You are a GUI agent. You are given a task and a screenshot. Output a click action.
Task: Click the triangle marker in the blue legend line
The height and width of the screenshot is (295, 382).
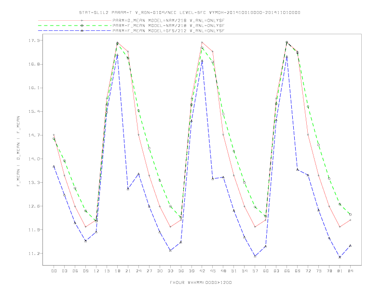coord(82,31)
